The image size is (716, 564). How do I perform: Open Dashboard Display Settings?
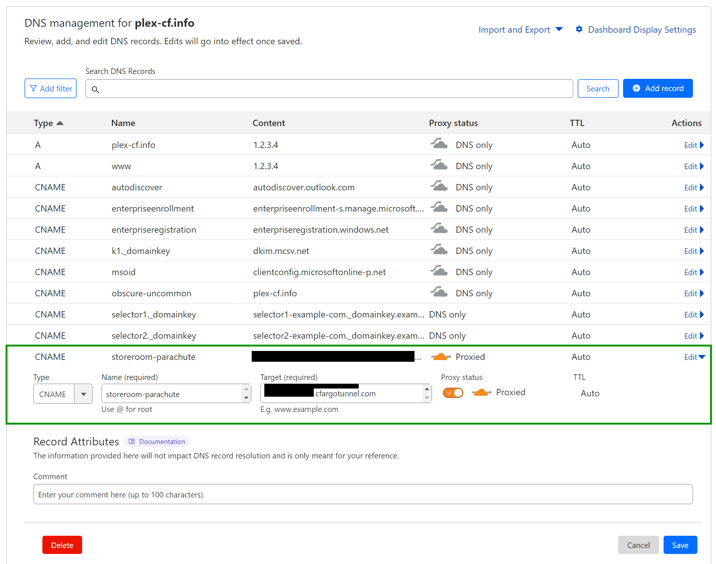[x=642, y=30]
